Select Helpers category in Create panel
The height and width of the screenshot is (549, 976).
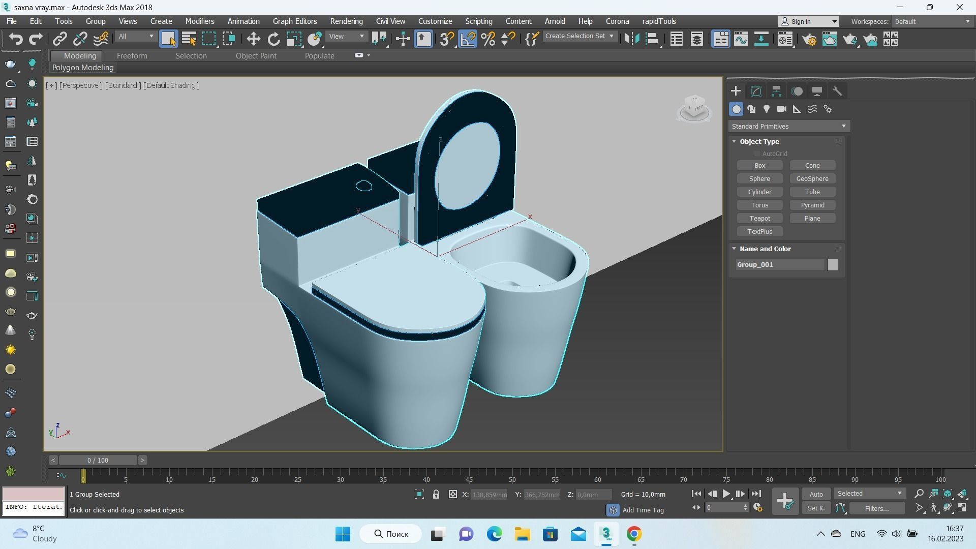click(x=797, y=109)
